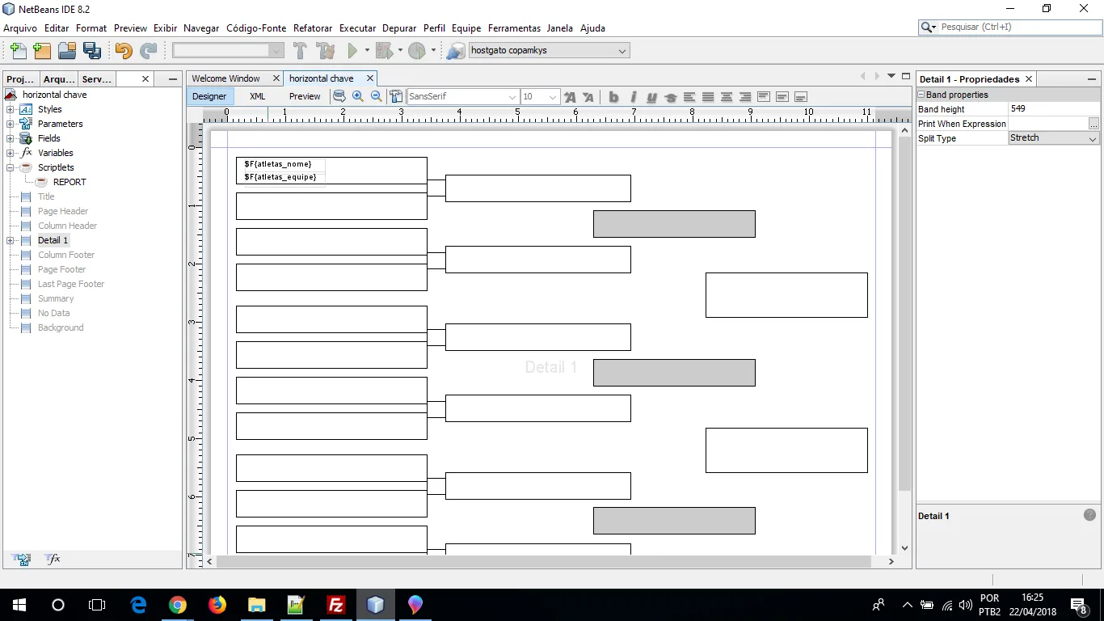Open the Ferramentas menu
Viewport: 1104px width, 621px height.
(x=515, y=27)
